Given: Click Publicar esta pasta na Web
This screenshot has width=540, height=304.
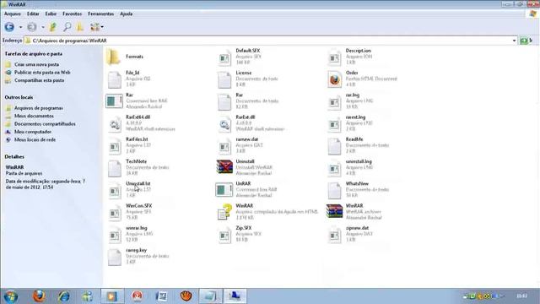Looking at the screenshot, I should 42,73.
